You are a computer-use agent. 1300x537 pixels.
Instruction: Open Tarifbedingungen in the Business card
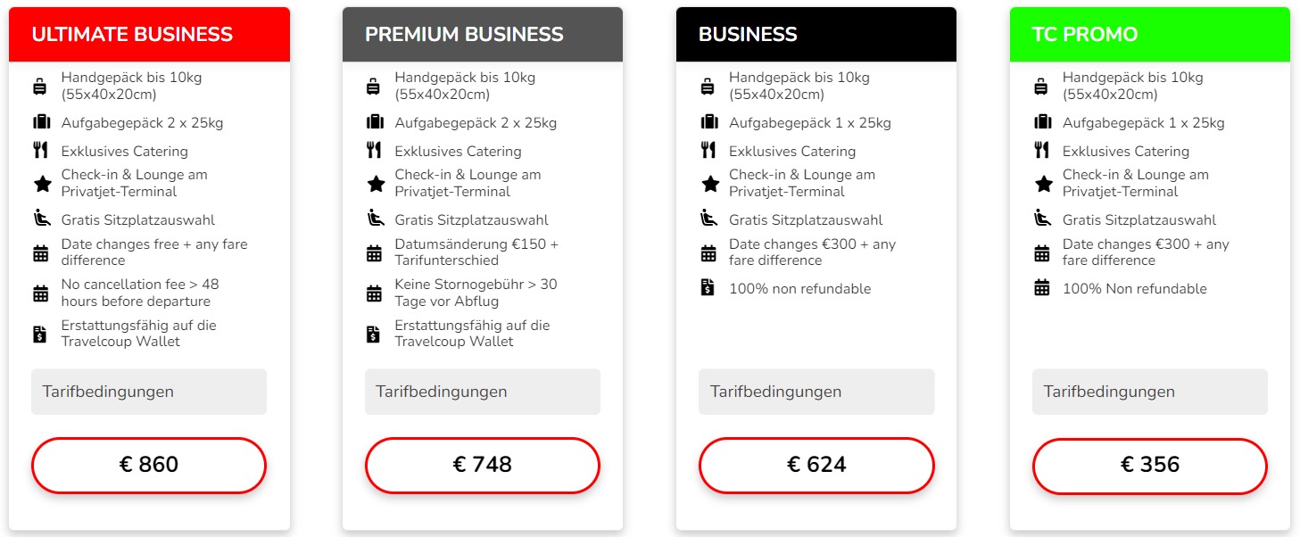point(816,392)
